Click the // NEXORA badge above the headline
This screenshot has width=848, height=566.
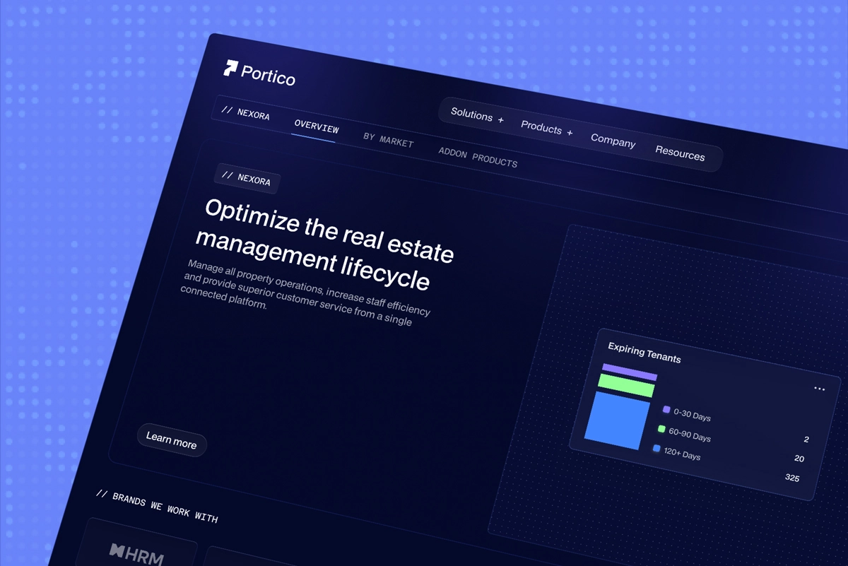(247, 178)
